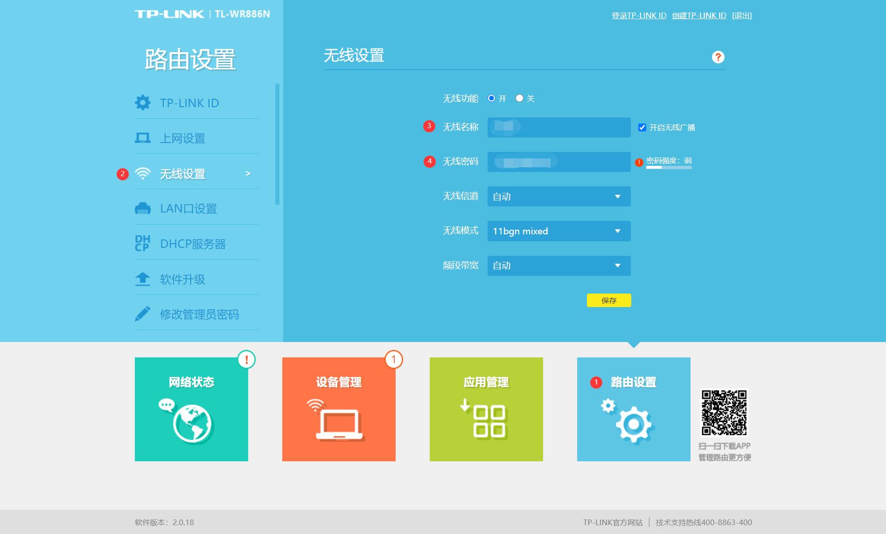Click the [退出] logout link
This screenshot has height=534, width=886.
742,15
